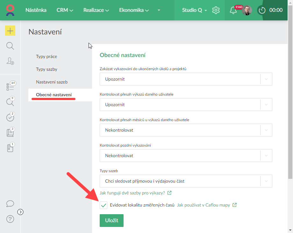Open the Jak fungují dvě sazby link
The width and height of the screenshot is (293, 233).
tap(132, 193)
